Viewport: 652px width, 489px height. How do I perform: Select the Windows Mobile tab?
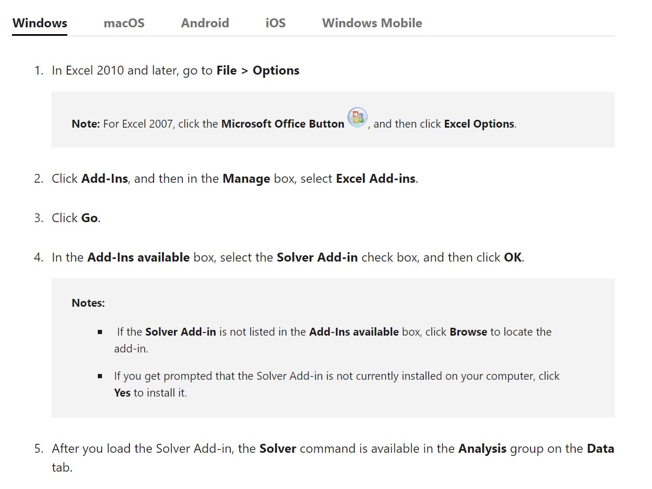[372, 23]
